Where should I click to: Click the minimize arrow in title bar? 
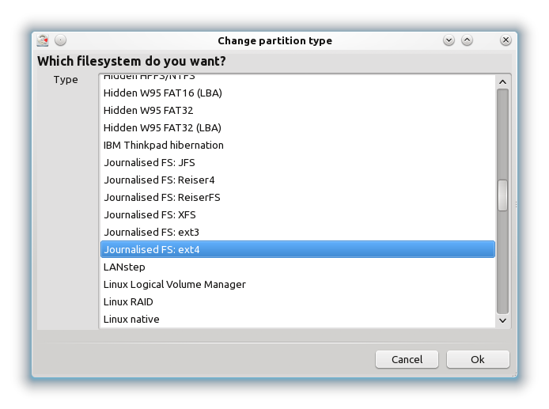pyautogui.click(x=449, y=40)
